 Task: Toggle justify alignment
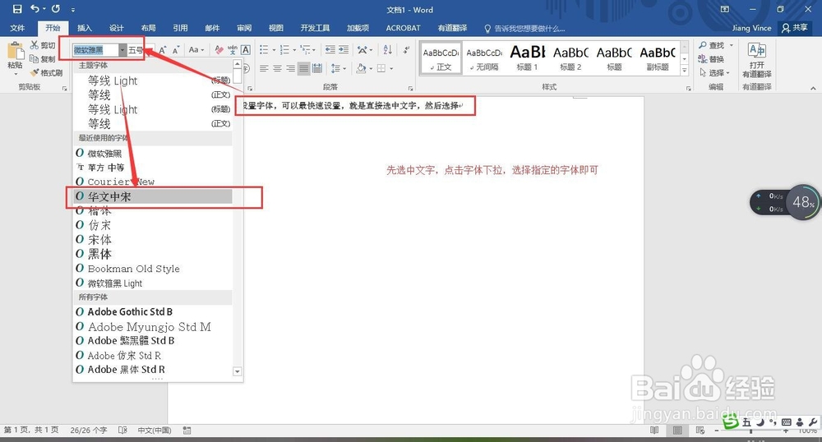(303, 68)
